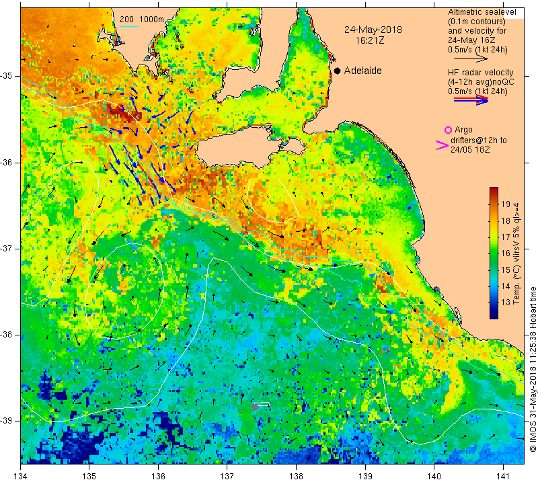538x484 pixels.
Task: Click '(4-12h avg)noQC' legend text
Action: pos(481,82)
